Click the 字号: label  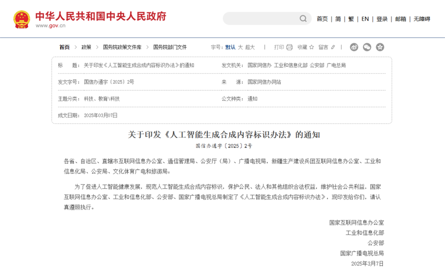(x=217, y=47)
